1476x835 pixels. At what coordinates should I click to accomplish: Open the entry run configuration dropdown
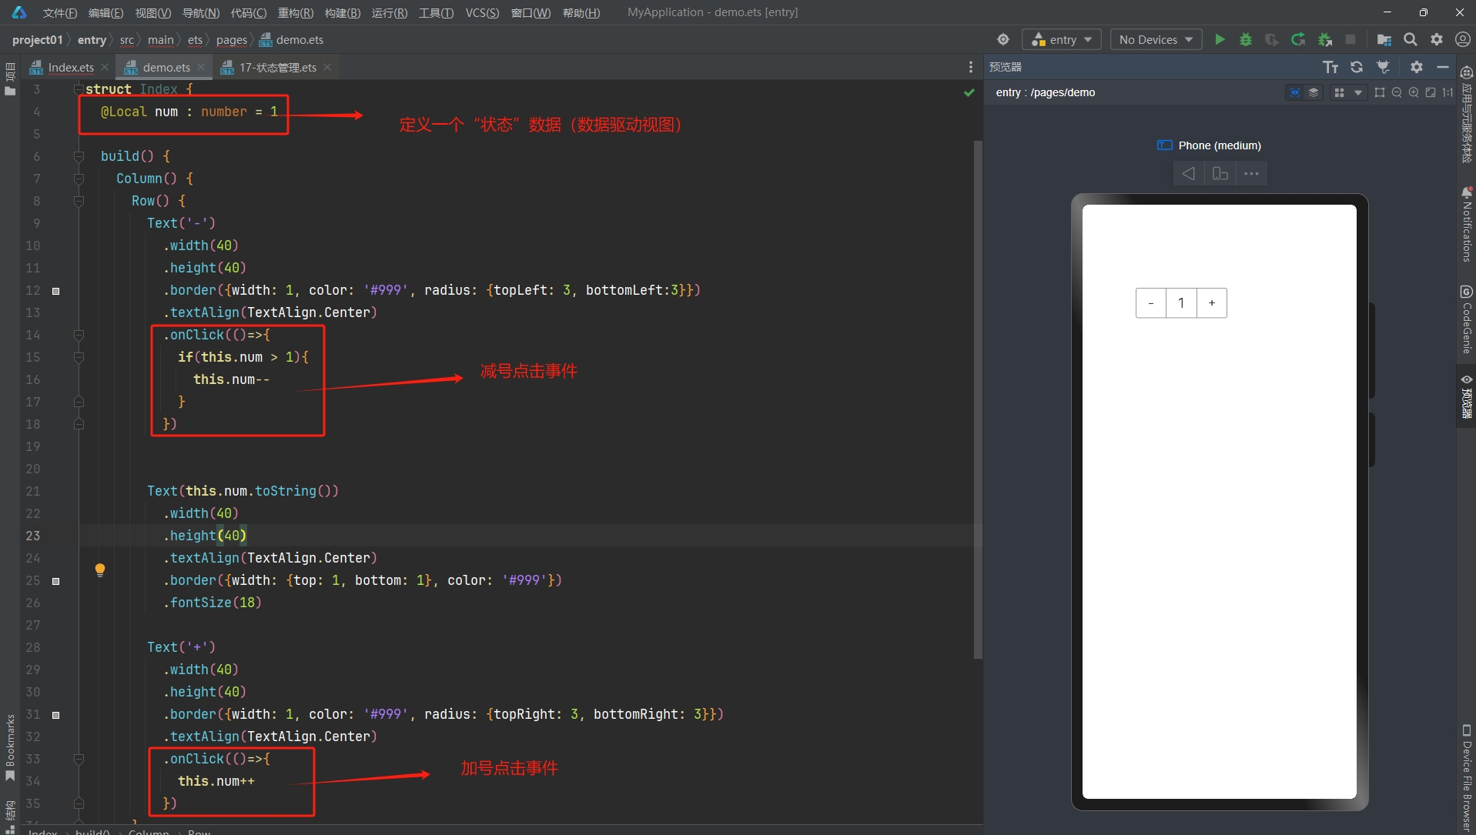[x=1061, y=39]
